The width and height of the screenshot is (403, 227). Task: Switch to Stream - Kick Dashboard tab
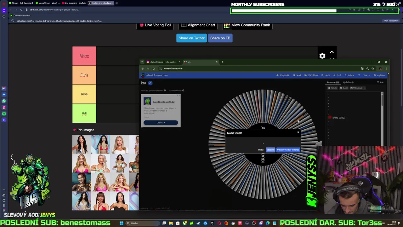click(x=21, y=3)
